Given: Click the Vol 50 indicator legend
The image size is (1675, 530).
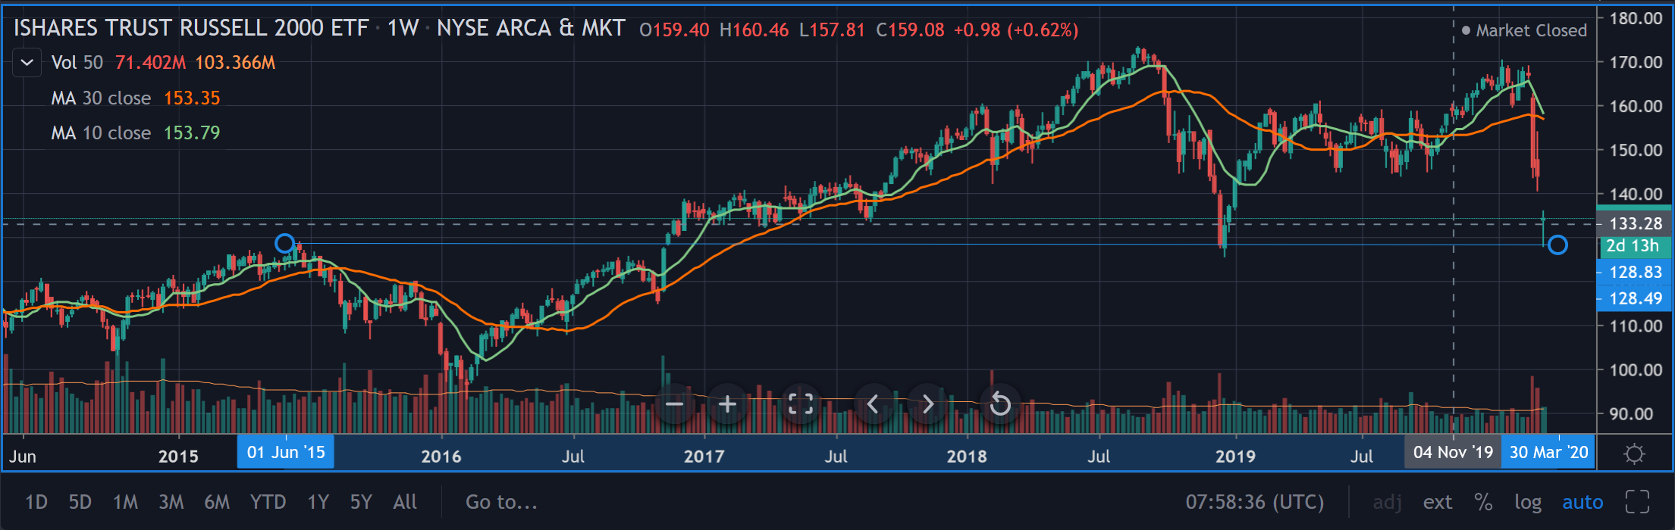Looking at the screenshot, I should pyautogui.click(x=77, y=63).
